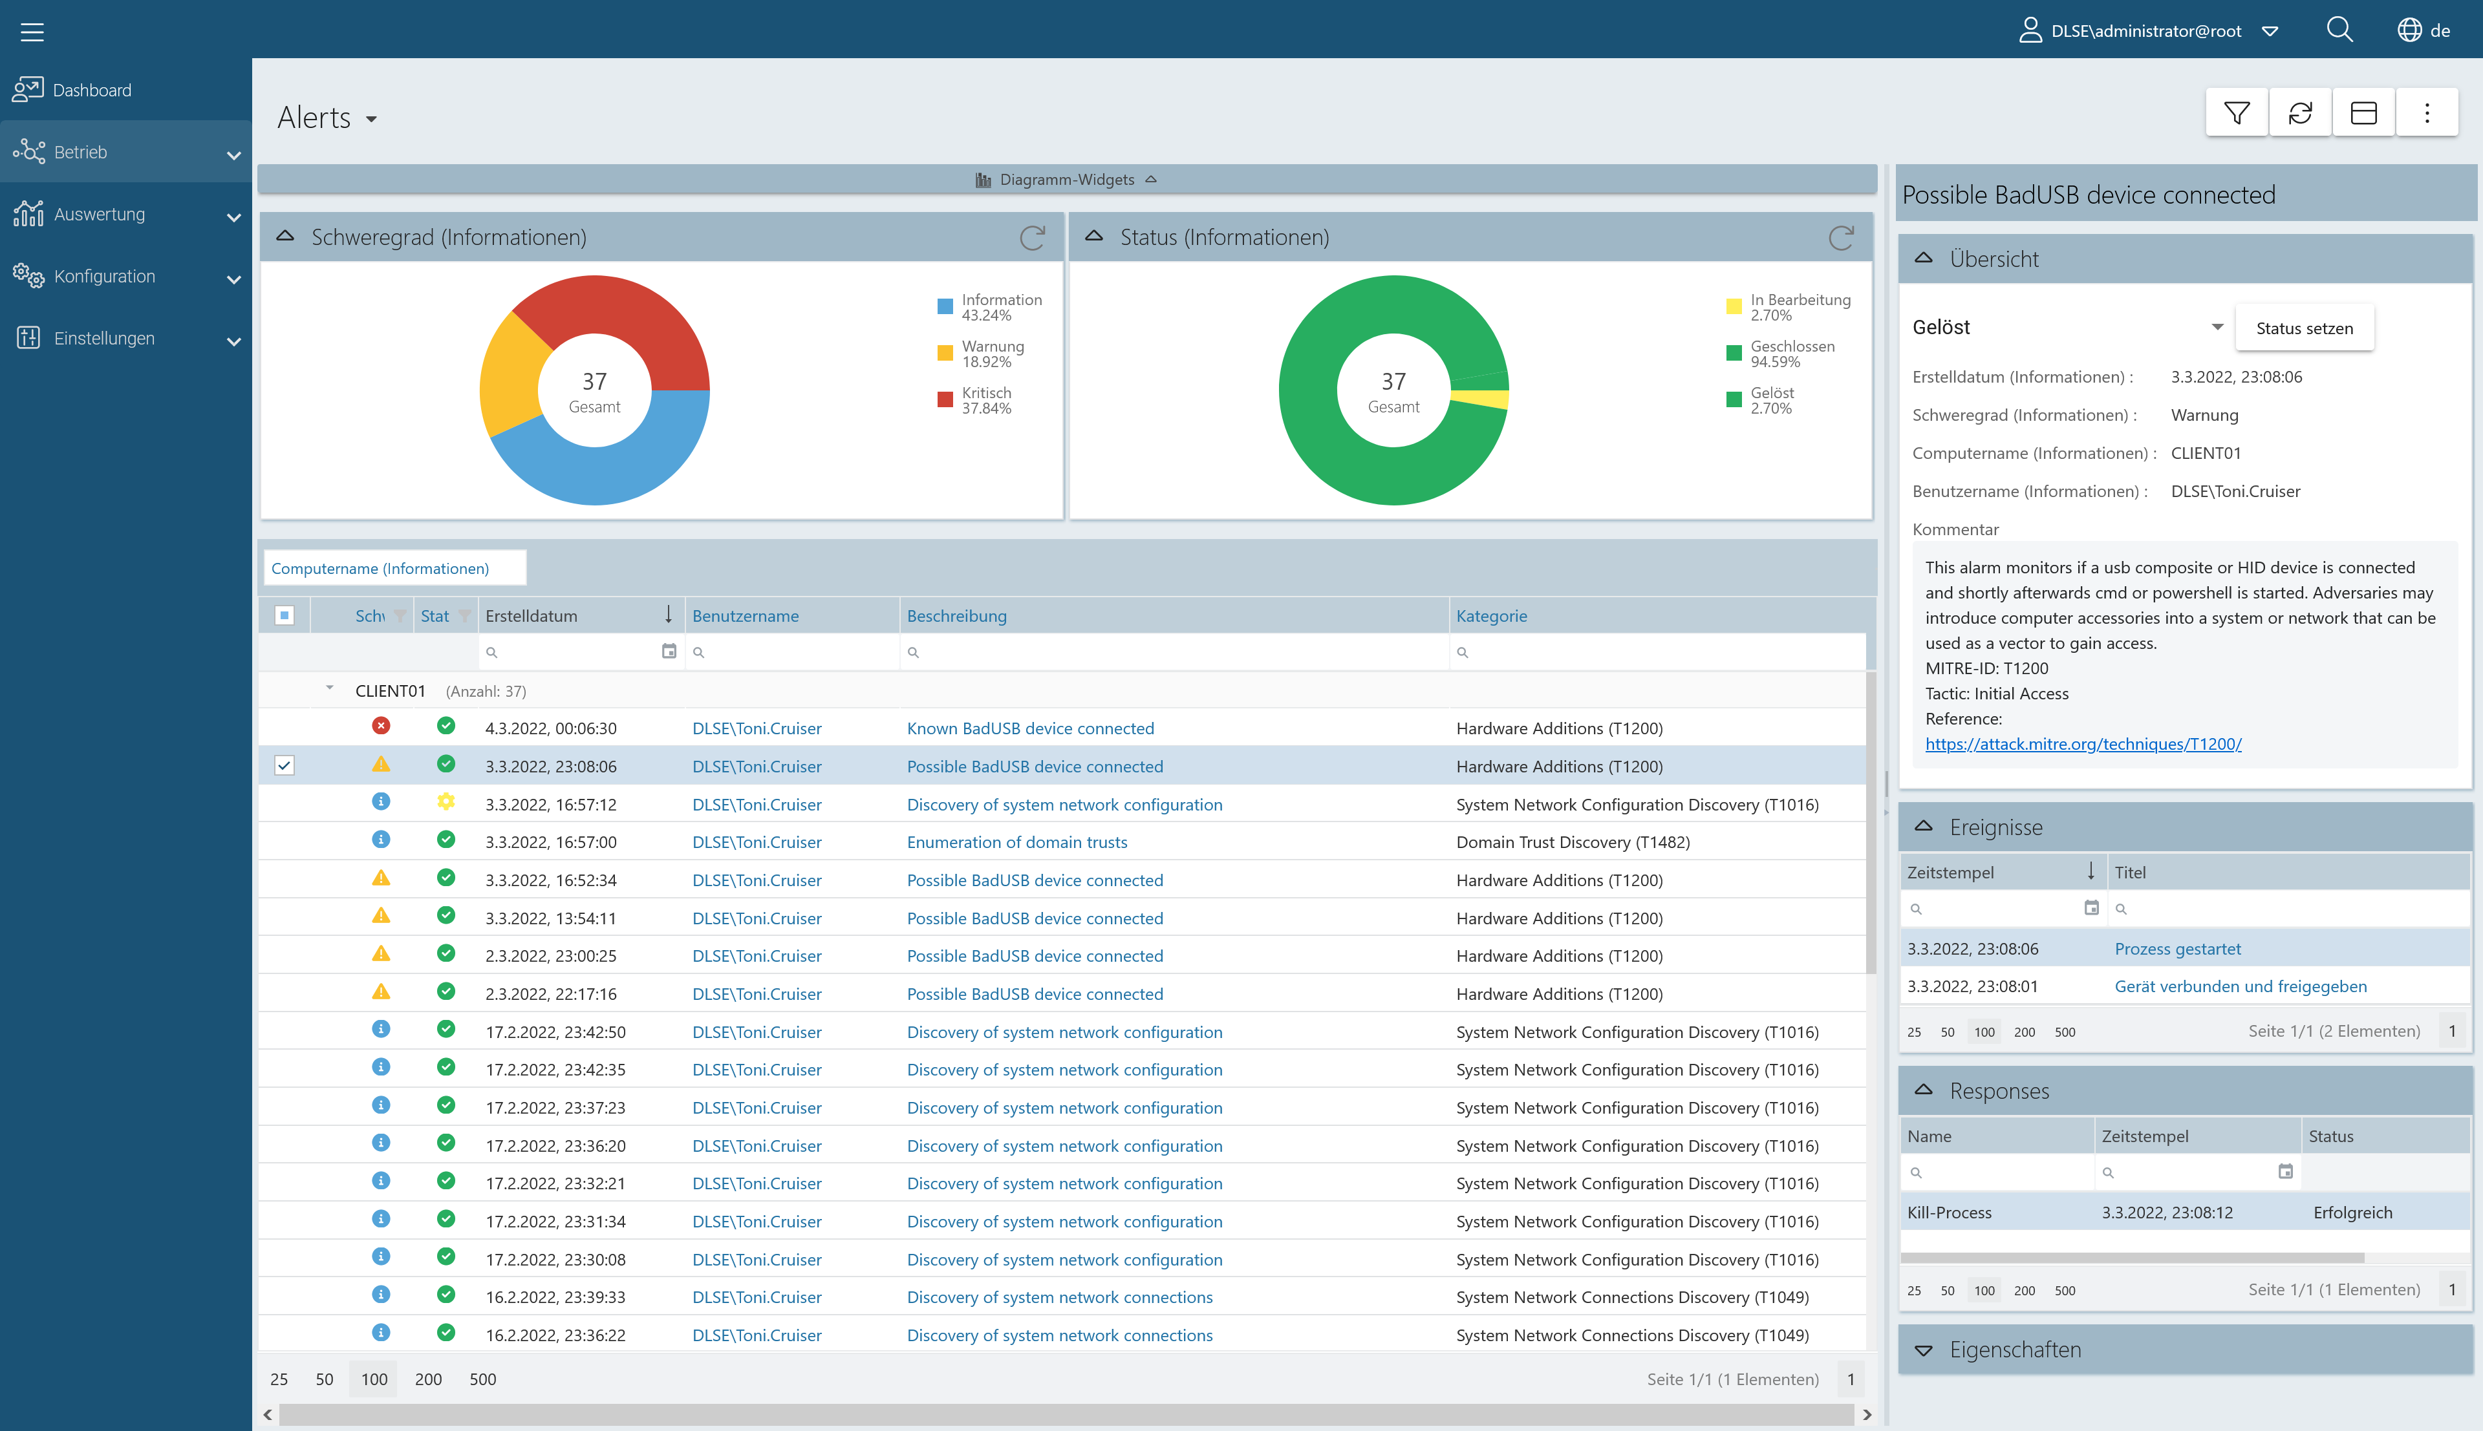Toggle the select-all checkbox in table header
The width and height of the screenshot is (2483, 1431).
click(x=284, y=615)
